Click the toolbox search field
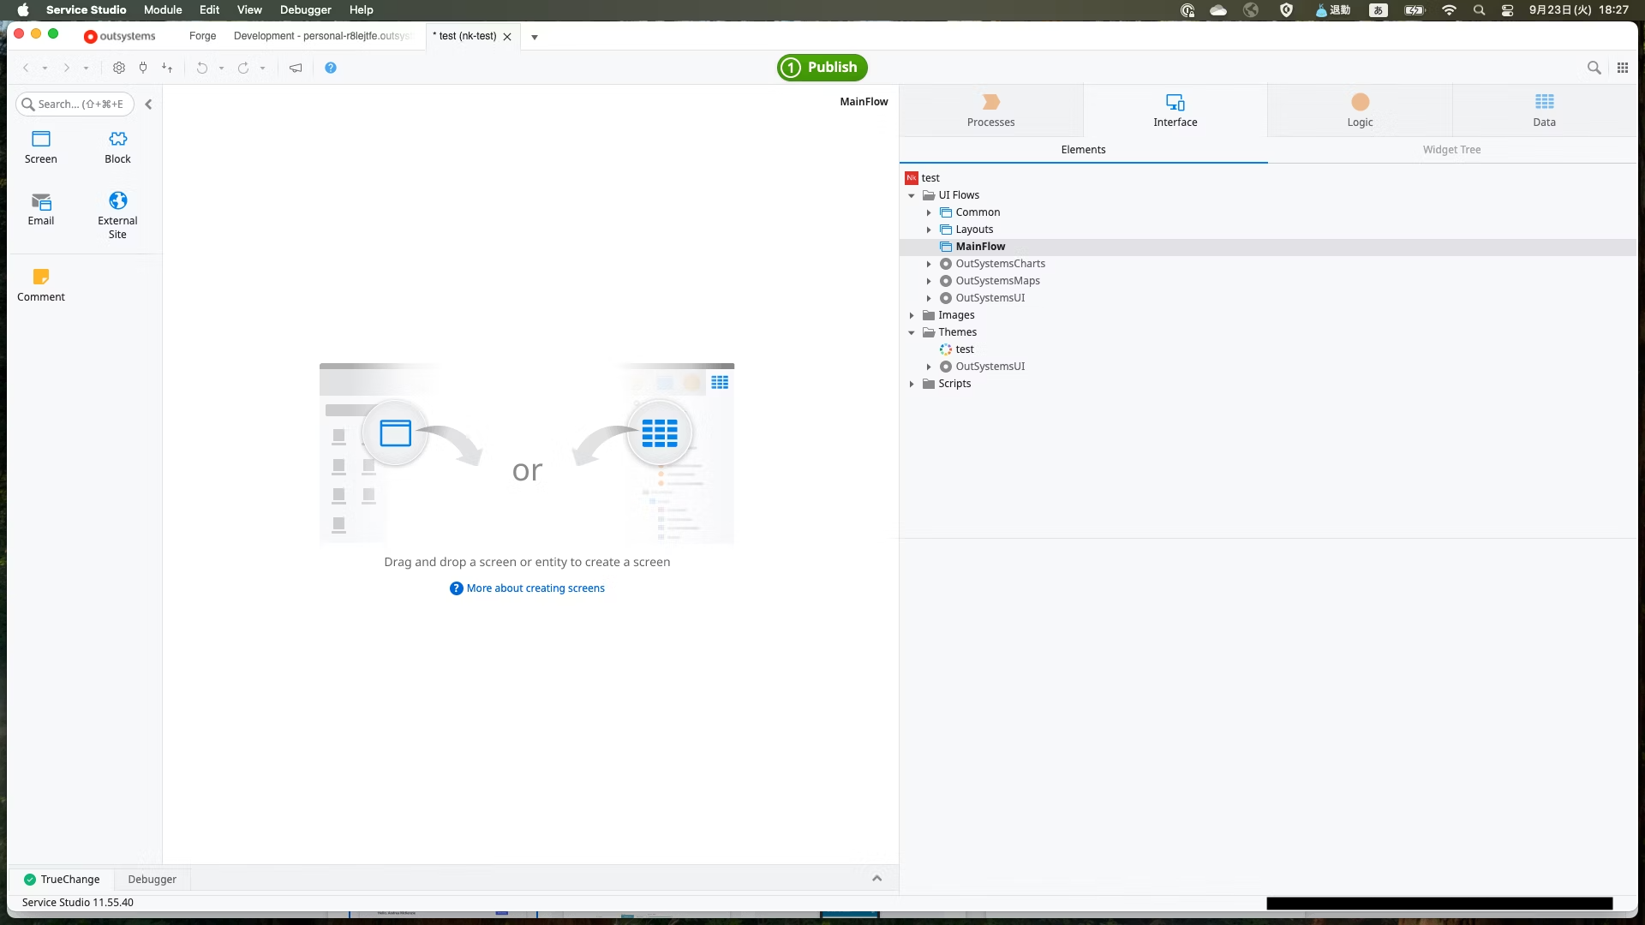The width and height of the screenshot is (1645, 925). pyautogui.click(x=79, y=104)
